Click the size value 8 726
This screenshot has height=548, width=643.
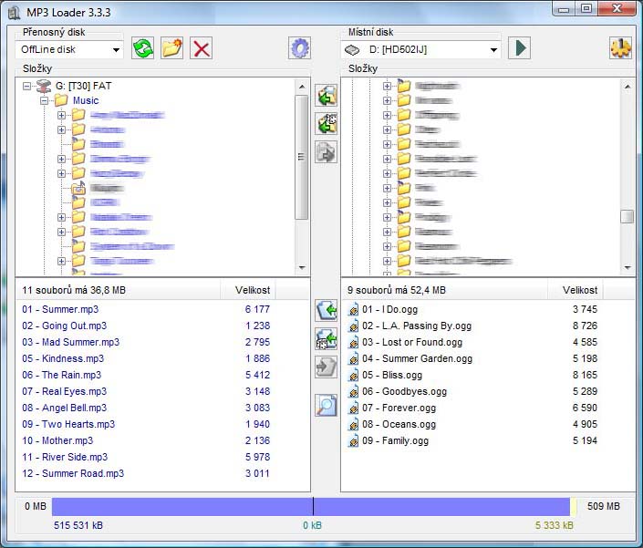(586, 326)
